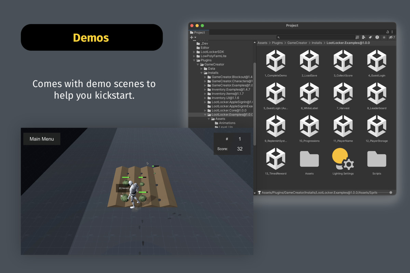Click the search-by-log-type exclamation icon

377,37
